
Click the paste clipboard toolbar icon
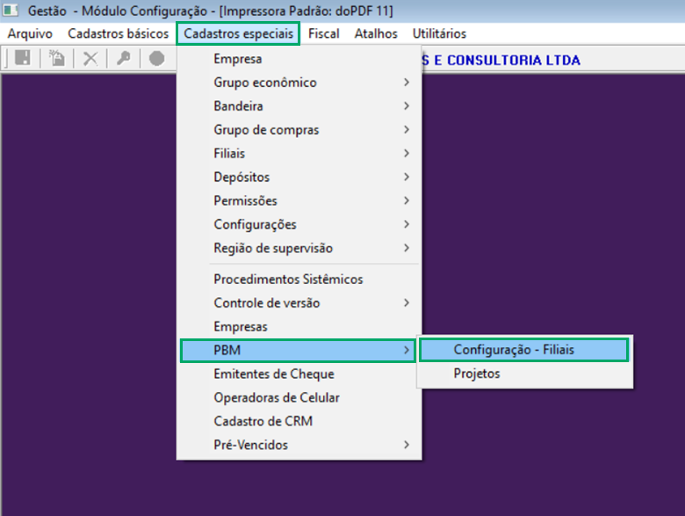56,58
